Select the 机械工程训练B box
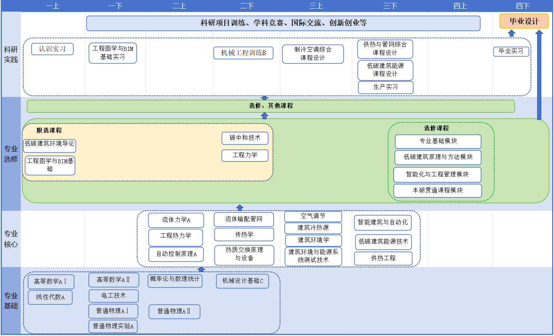Image resolution: width=554 pixels, height=336 pixels. point(243,53)
